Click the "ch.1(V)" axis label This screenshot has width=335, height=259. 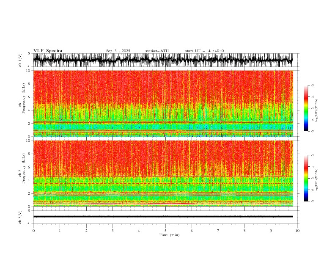(20, 60)
